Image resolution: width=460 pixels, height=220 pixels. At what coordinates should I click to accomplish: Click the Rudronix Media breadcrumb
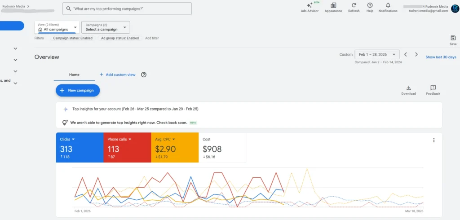click(14, 6)
